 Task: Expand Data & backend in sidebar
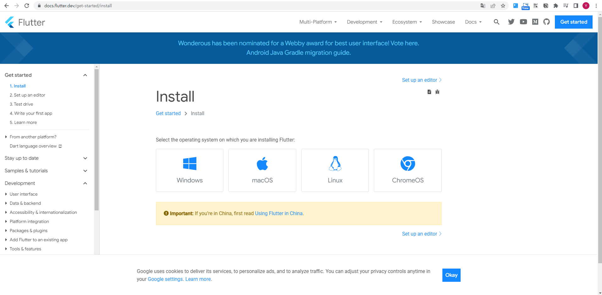pos(23,203)
